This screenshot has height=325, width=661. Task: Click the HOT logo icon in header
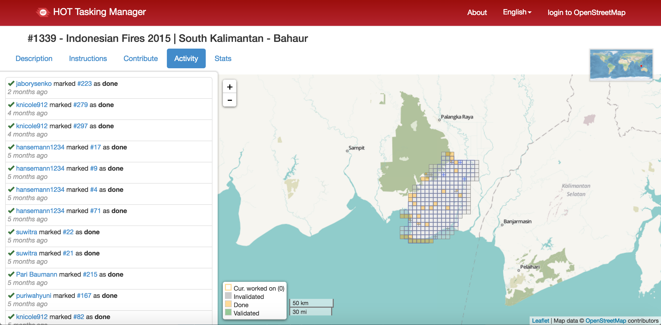pos(43,12)
